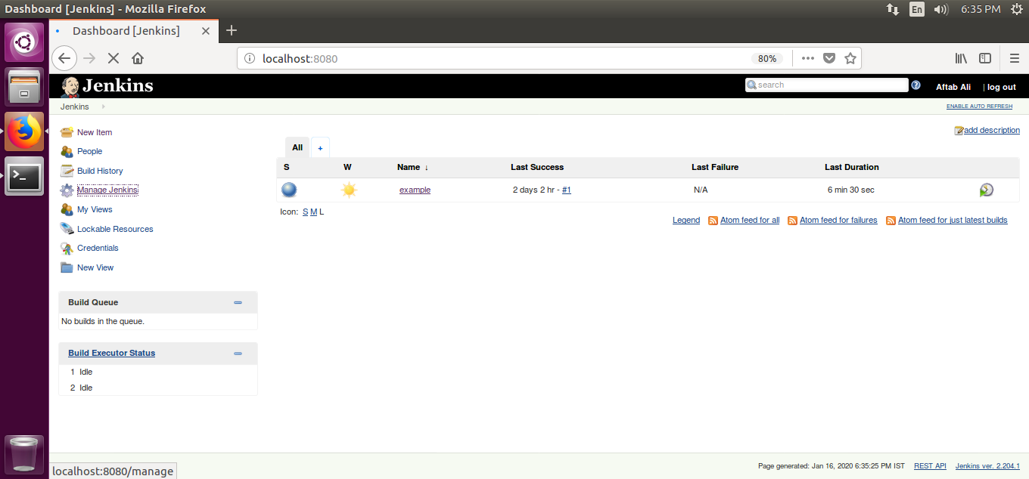The image size is (1029, 479).
Task: Create a new view with the plus tab
Action: point(320,147)
